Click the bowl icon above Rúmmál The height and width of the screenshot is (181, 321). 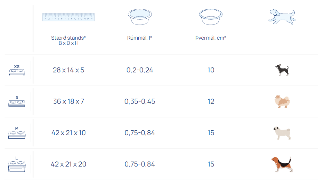[x=140, y=17]
